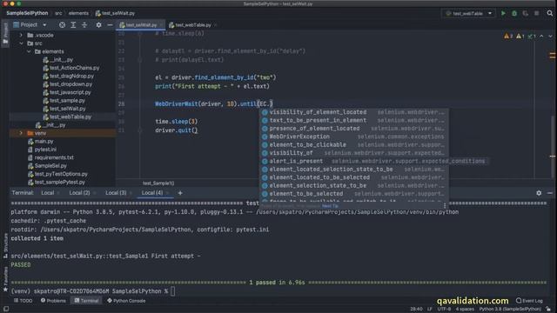557x313 pixels.
Task: Start the debug bug icon
Action: 514,14
